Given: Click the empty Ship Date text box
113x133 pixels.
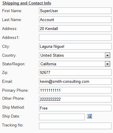Looking at the screenshot, I should click(62, 117).
